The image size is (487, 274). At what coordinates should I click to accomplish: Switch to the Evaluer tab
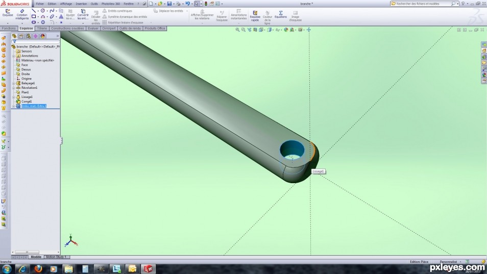[x=93, y=28]
